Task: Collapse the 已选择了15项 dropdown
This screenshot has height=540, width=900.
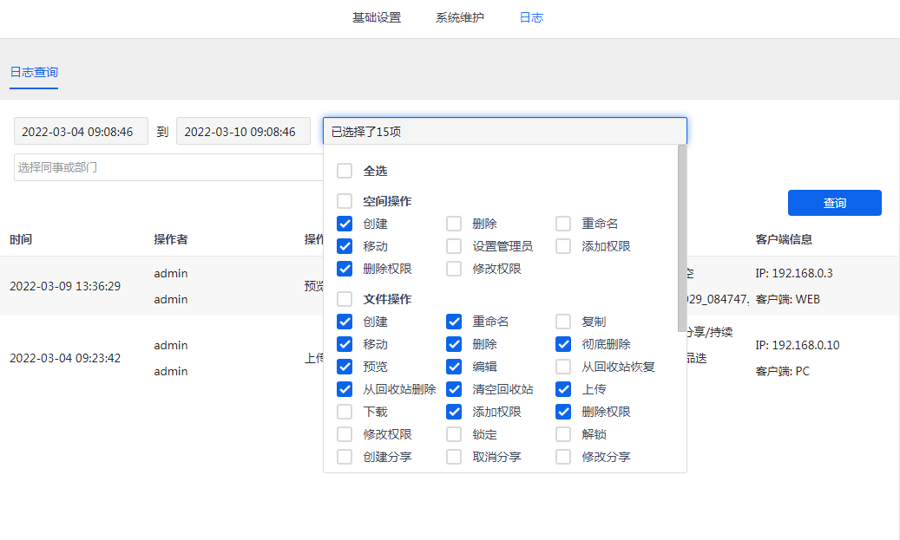Action: (504, 132)
